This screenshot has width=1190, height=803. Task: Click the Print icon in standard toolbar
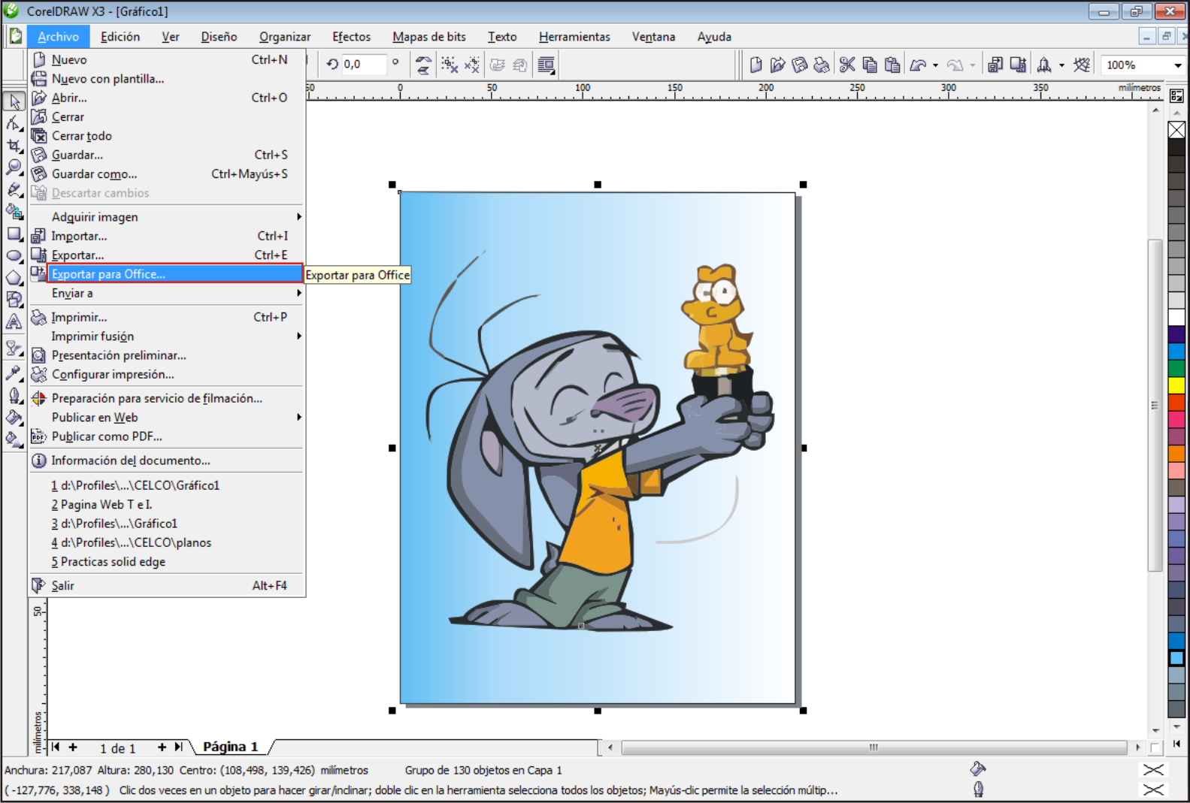pyautogui.click(x=822, y=65)
